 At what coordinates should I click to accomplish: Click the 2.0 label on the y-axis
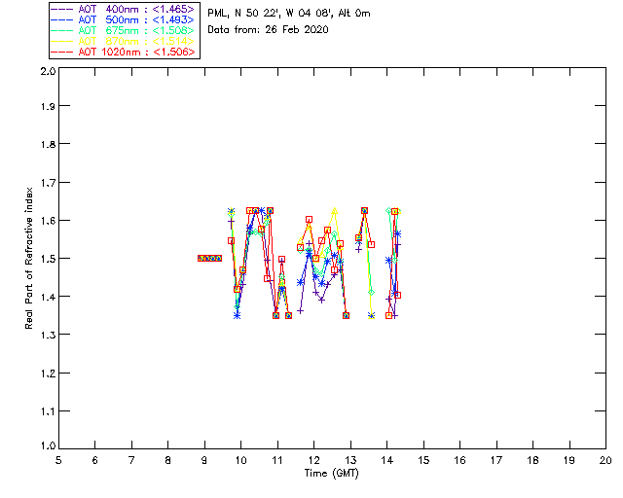click(48, 71)
